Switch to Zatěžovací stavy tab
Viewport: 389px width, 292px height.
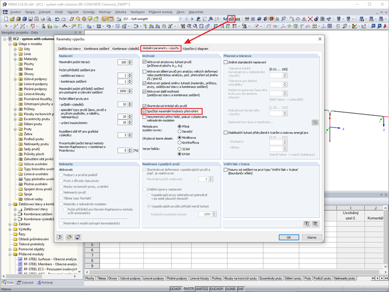(70, 49)
